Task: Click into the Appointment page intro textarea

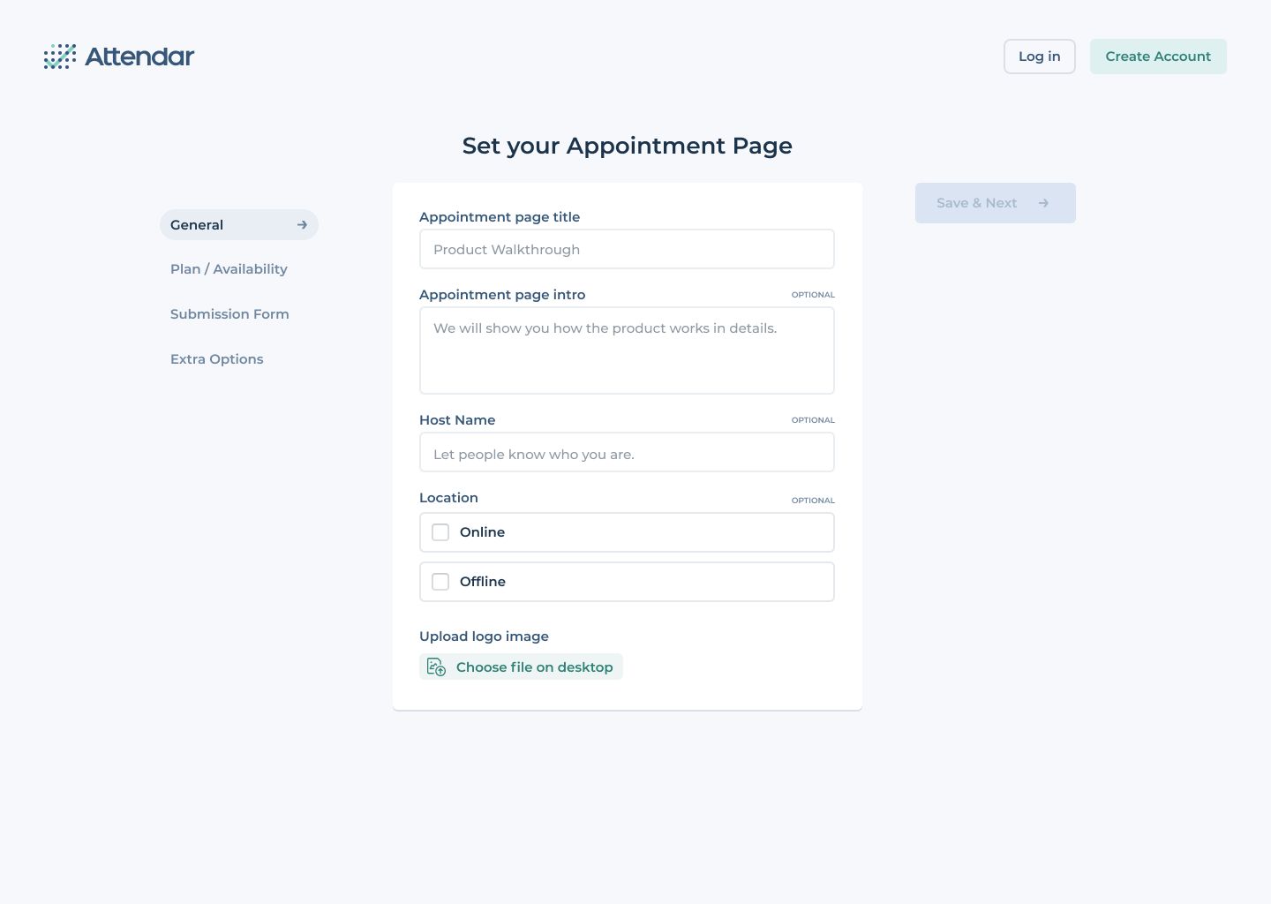Action: click(627, 350)
